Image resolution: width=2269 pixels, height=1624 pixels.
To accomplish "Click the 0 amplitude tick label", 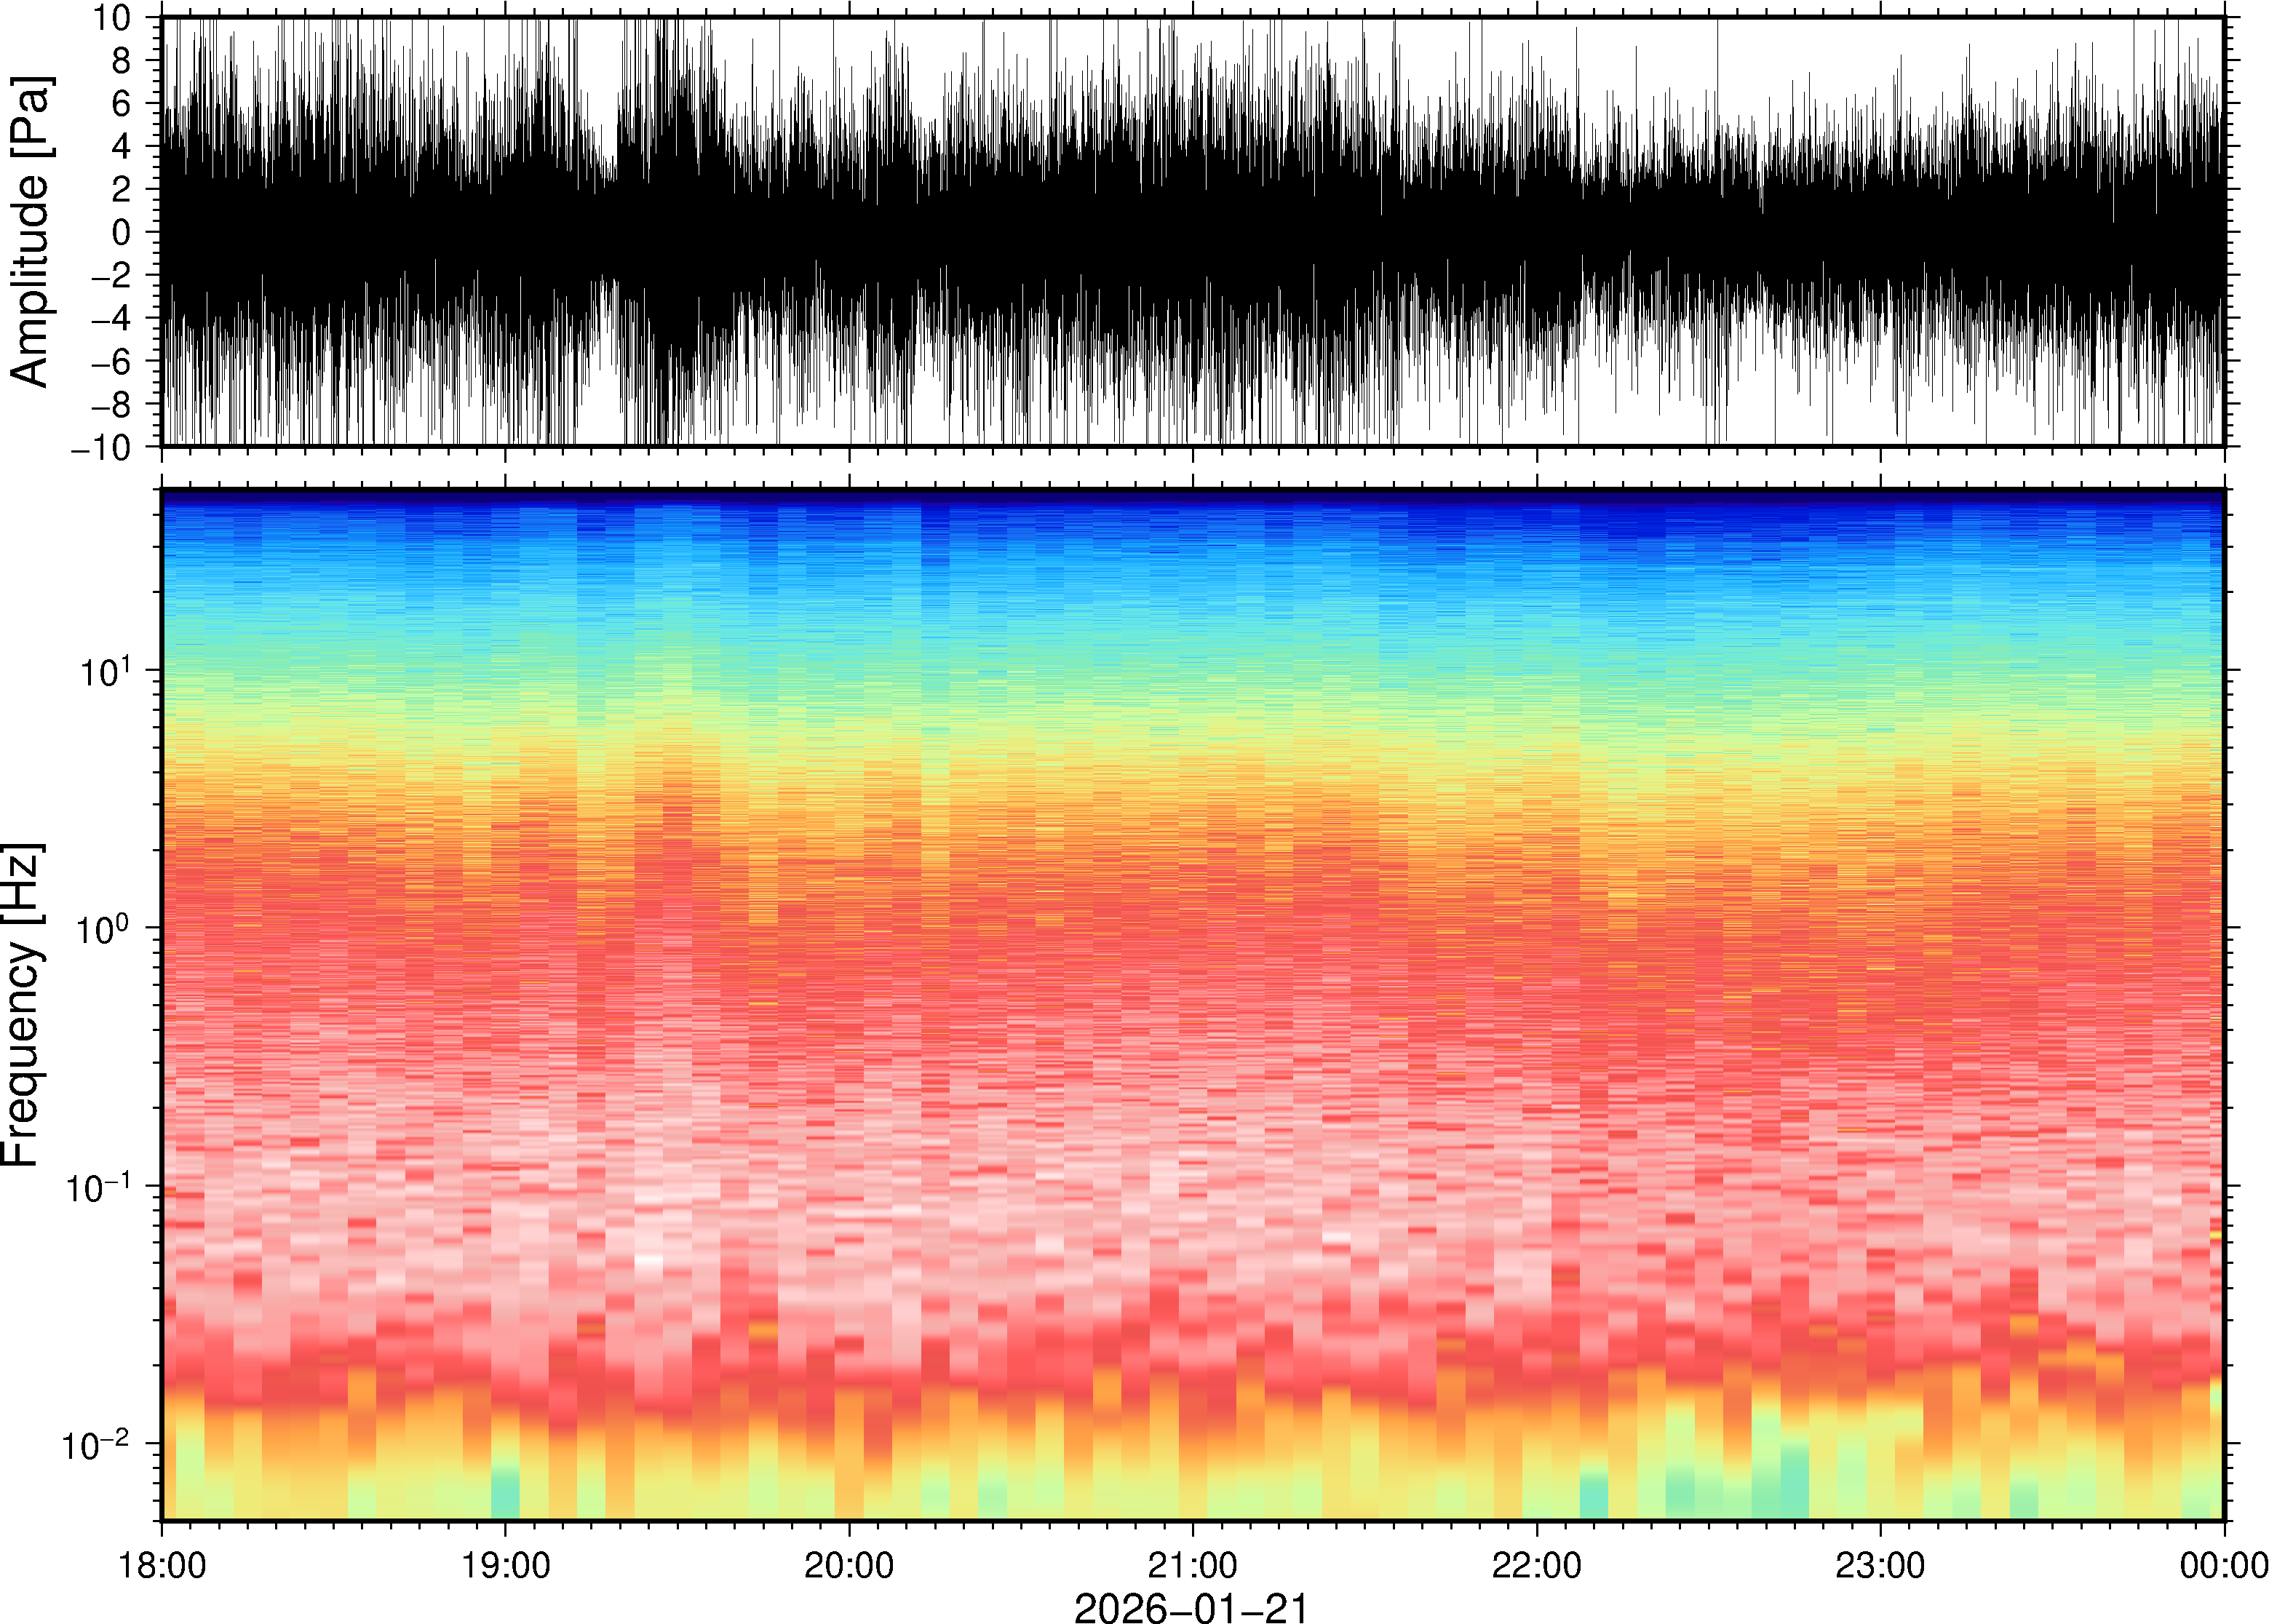I will [x=122, y=232].
